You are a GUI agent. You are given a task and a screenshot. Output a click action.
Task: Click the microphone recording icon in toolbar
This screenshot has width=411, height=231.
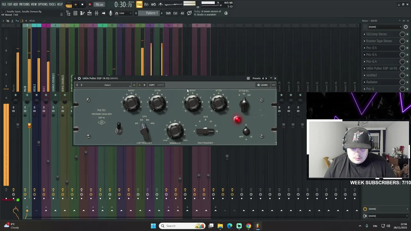110,13
